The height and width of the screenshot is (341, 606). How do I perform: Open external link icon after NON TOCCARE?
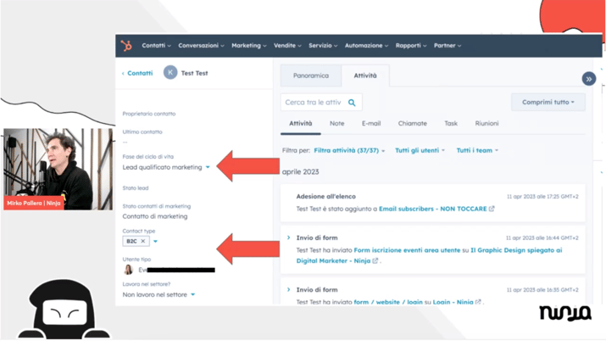click(492, 209)
